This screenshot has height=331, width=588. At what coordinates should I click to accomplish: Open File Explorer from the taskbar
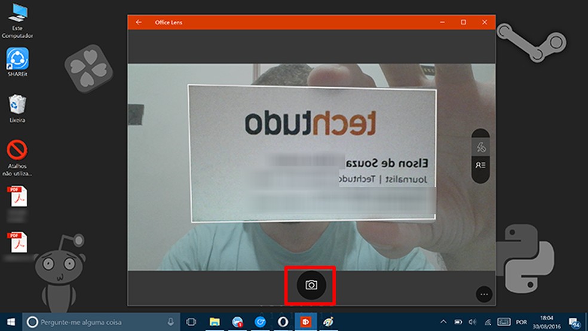pos(215,322)
